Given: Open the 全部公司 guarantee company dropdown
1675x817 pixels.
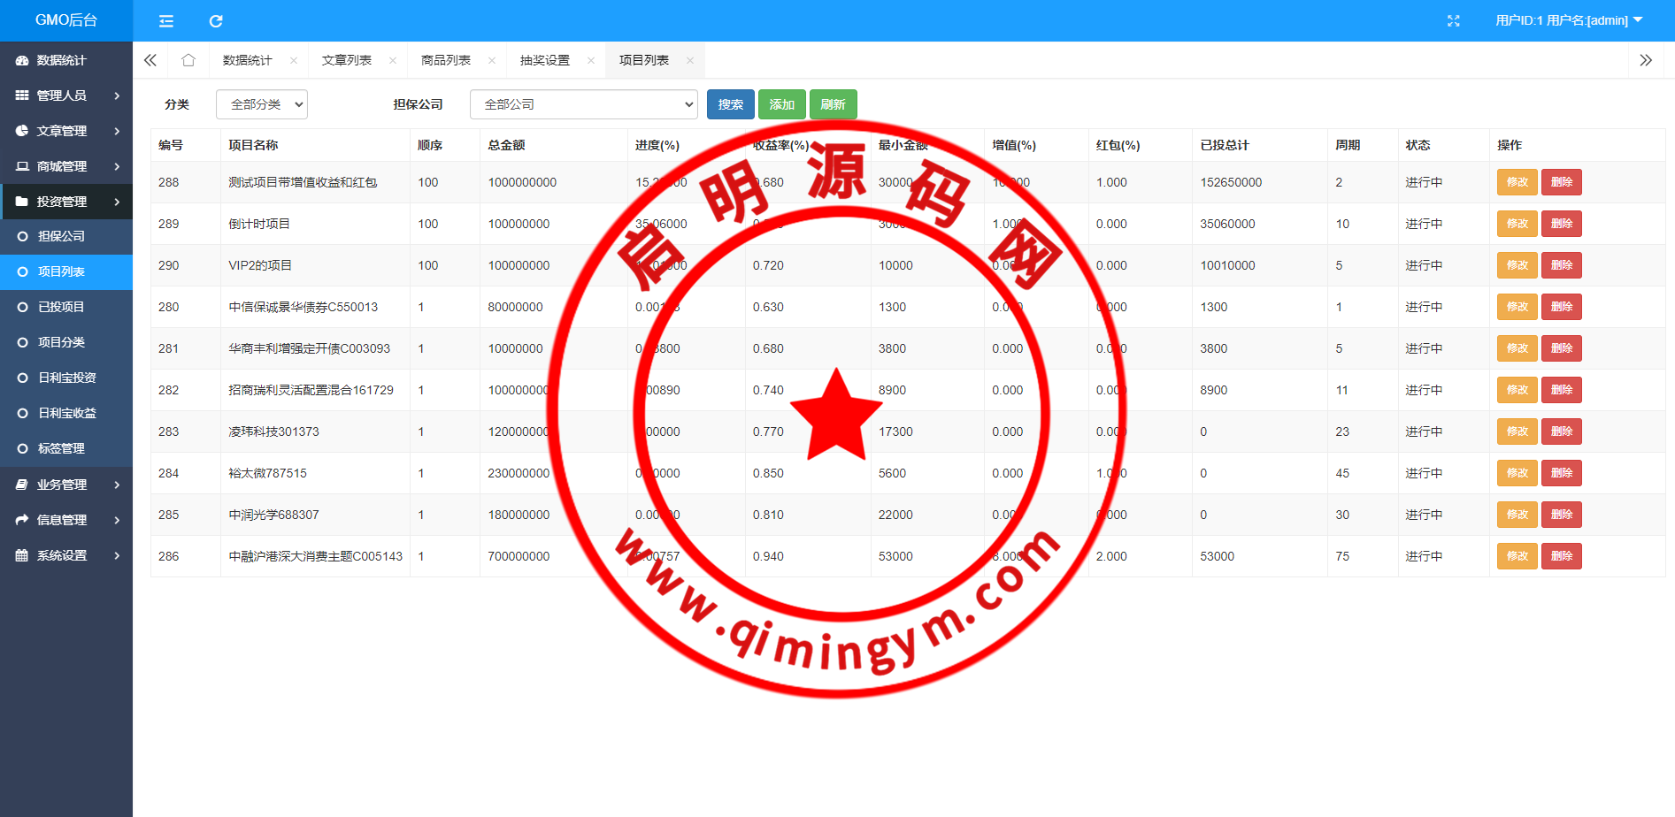Looking at the screenshot, I should (583, 104).
